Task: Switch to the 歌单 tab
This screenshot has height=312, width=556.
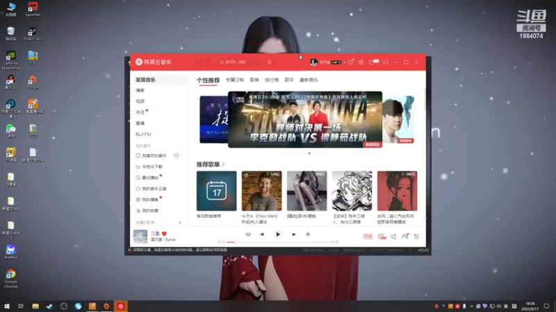Action: 254,80
